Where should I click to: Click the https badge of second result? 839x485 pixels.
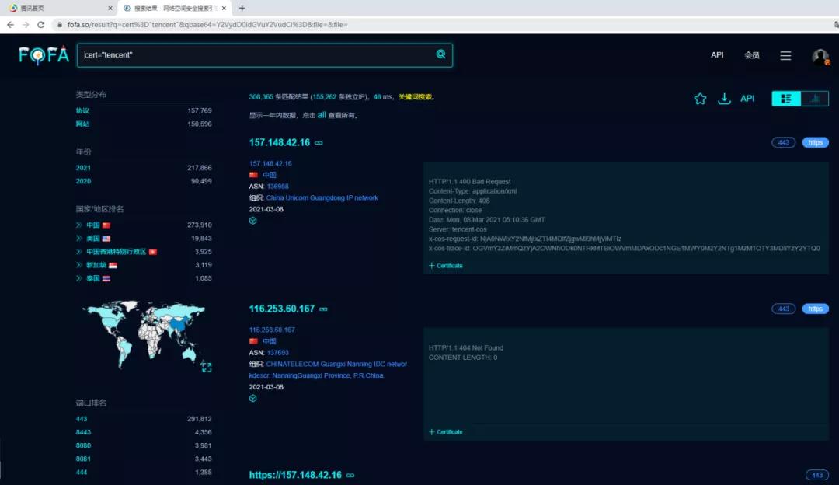815,309
